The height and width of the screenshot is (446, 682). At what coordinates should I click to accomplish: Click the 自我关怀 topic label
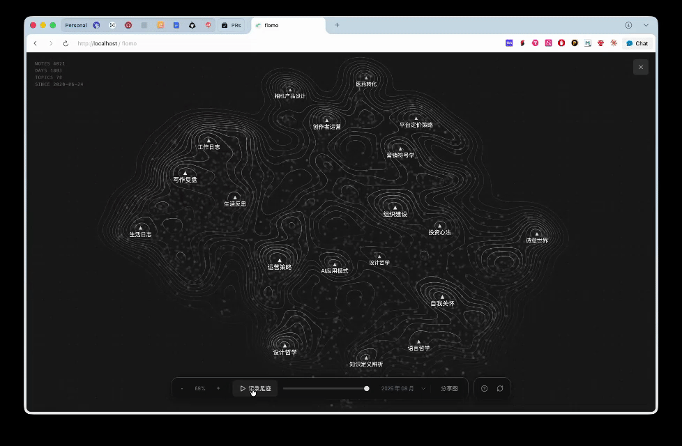point(442,303)
